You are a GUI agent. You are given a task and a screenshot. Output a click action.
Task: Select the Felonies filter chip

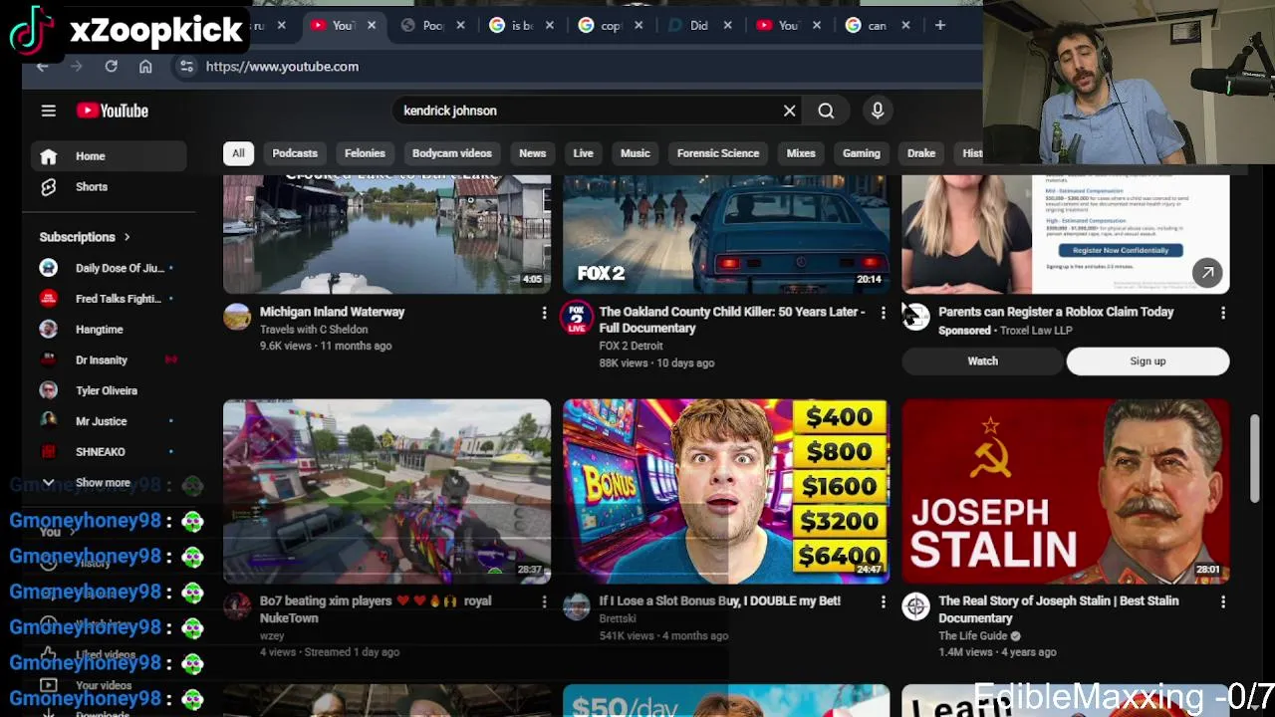pos(365,153)
